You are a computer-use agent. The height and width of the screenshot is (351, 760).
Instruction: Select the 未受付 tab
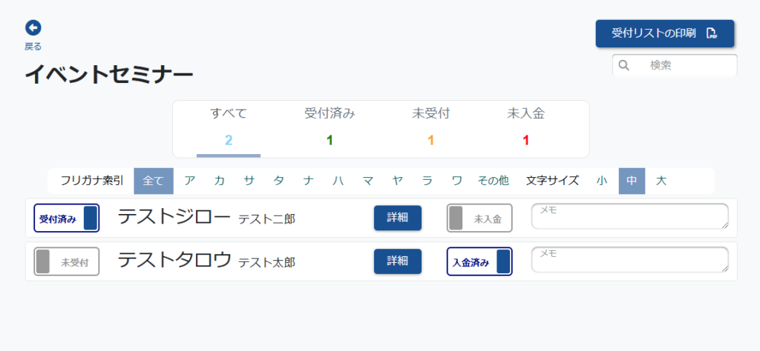pyautogui.click(x=430, y=128)
